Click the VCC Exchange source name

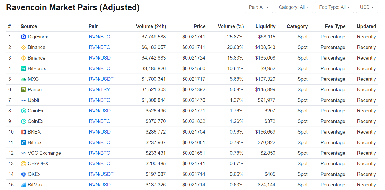point(44,153)
